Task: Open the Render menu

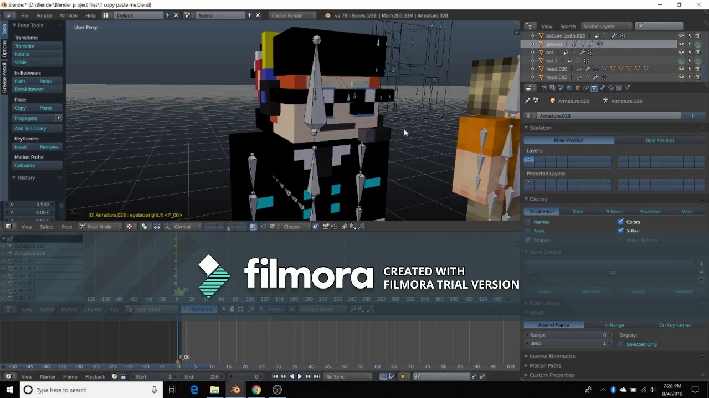Action: (44, 15)
